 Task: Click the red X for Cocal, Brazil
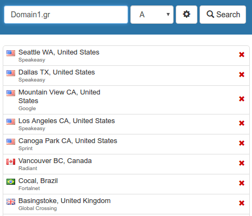[242, 183]
